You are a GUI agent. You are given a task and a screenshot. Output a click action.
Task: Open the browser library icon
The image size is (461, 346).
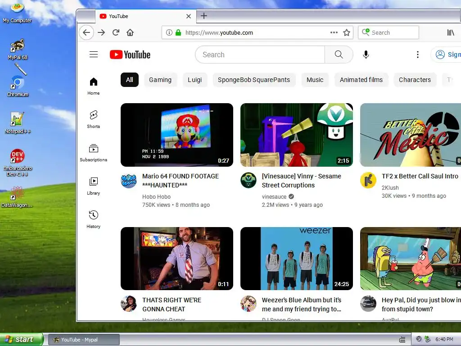[451, 32]
